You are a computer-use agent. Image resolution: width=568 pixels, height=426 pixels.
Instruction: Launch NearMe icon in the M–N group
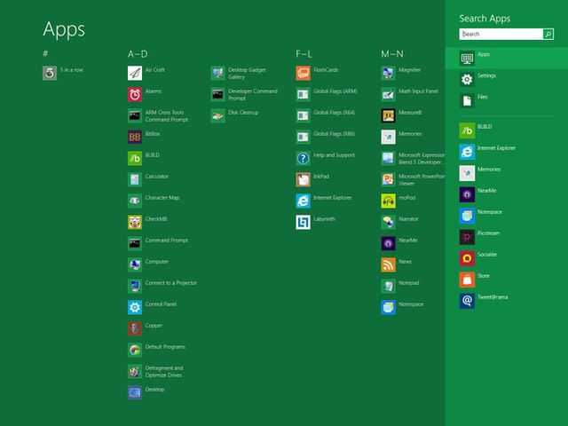tap(388, 244)
